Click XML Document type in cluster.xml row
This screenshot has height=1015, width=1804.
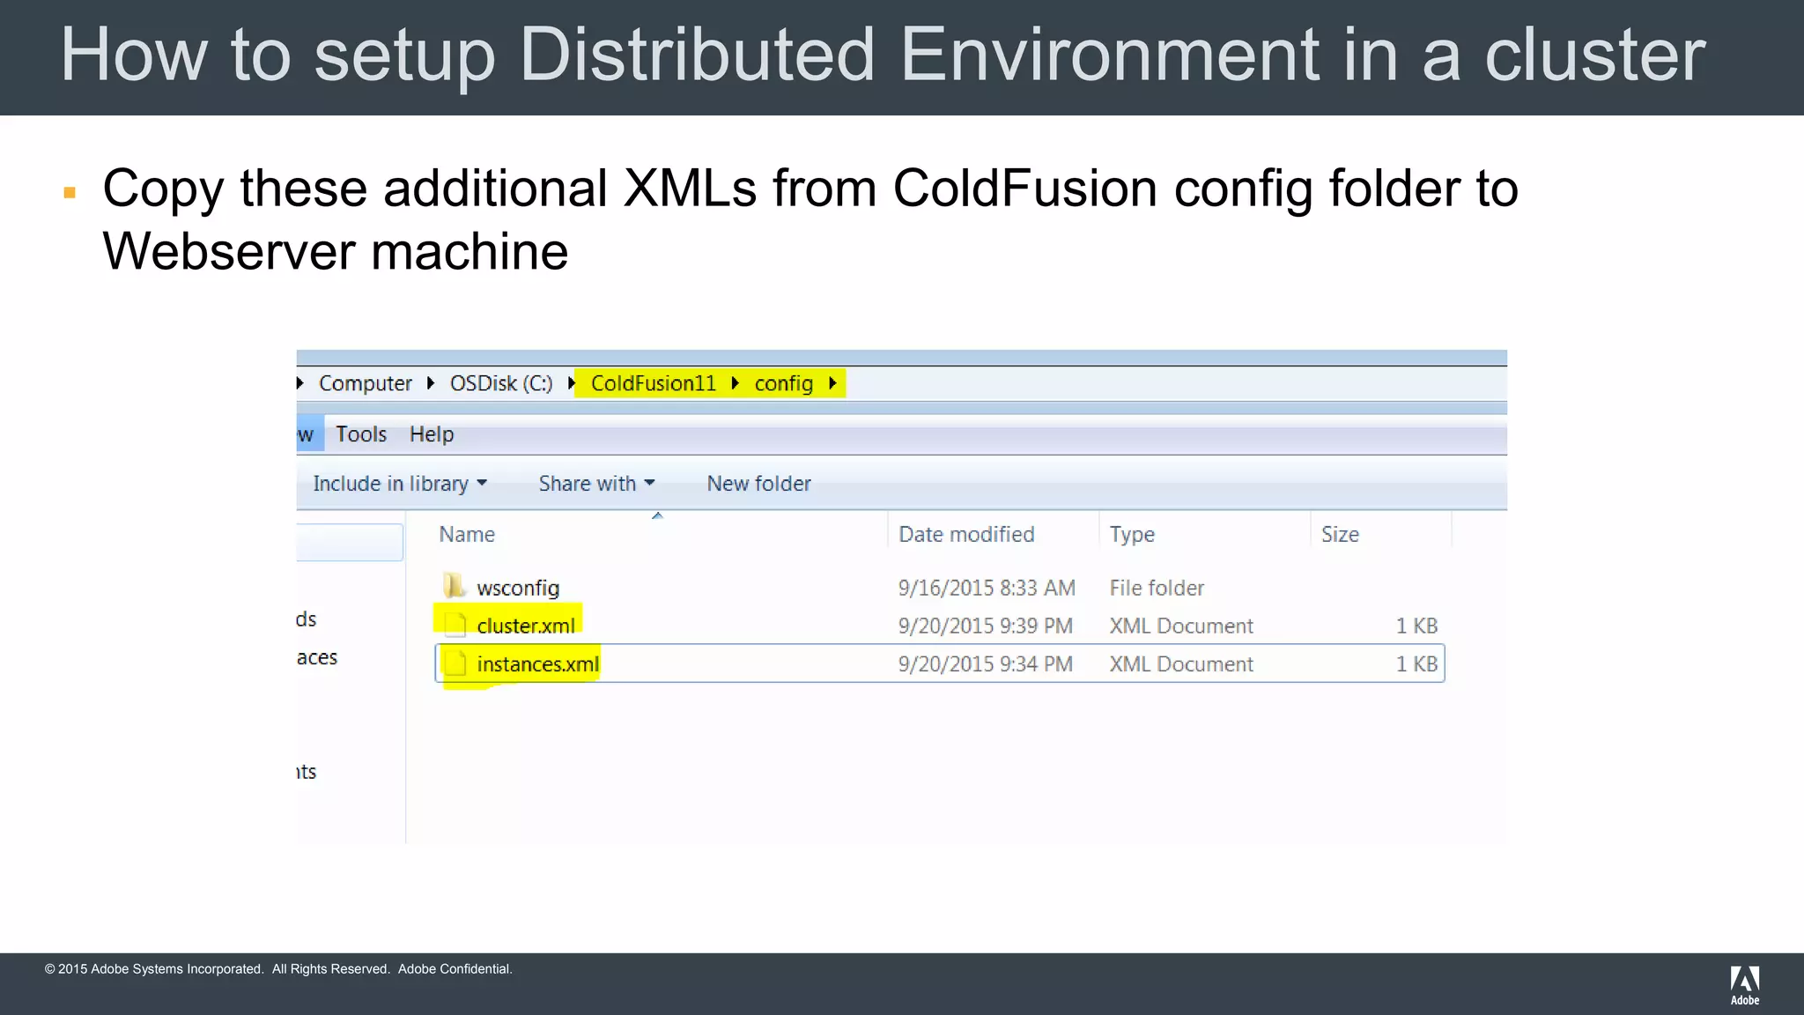tap(1180, 626)
